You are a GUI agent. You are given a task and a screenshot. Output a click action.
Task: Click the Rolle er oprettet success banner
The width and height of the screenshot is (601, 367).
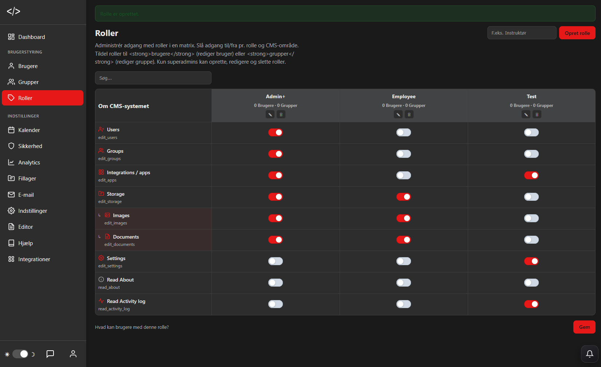click(345, 14)
